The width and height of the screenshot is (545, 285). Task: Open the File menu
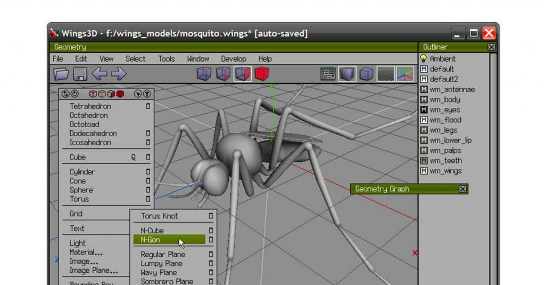click(x=57, y=58)
